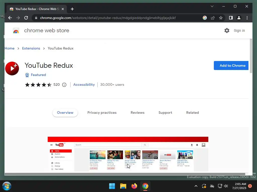Open the tab search dropdown arrow
Screen dimensions: 257x192
[x=212, y=6]
